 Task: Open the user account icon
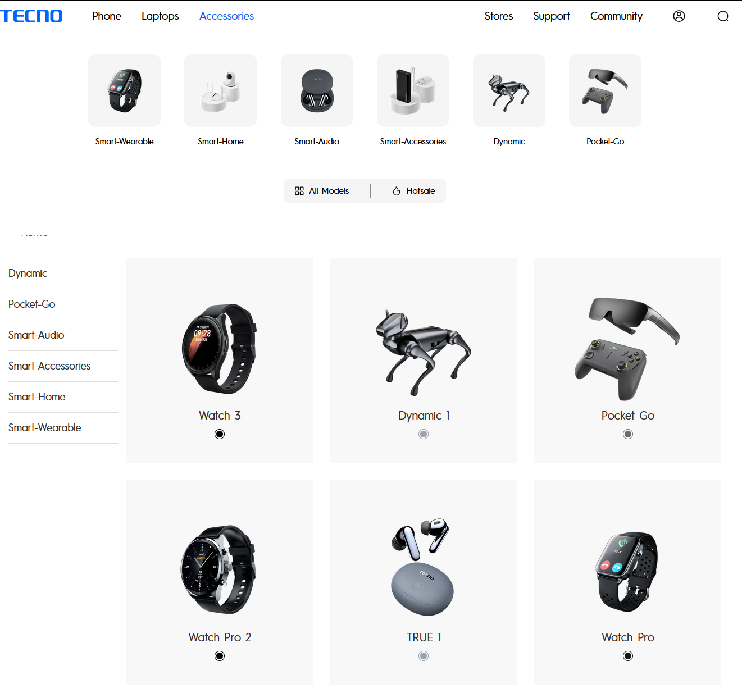pos(679,16)
